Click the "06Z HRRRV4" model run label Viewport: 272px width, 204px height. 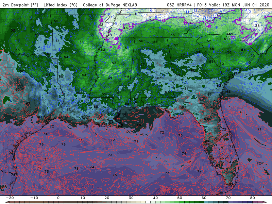179,5
